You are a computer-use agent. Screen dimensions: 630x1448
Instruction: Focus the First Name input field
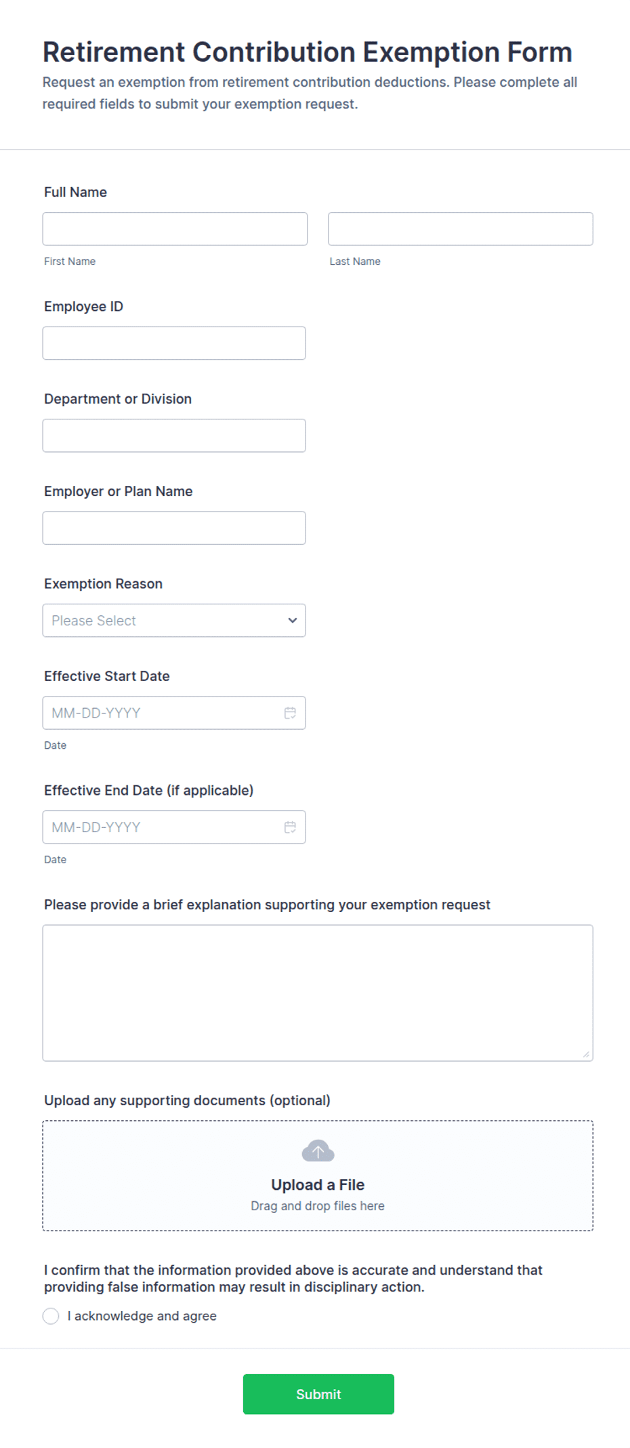175,229
